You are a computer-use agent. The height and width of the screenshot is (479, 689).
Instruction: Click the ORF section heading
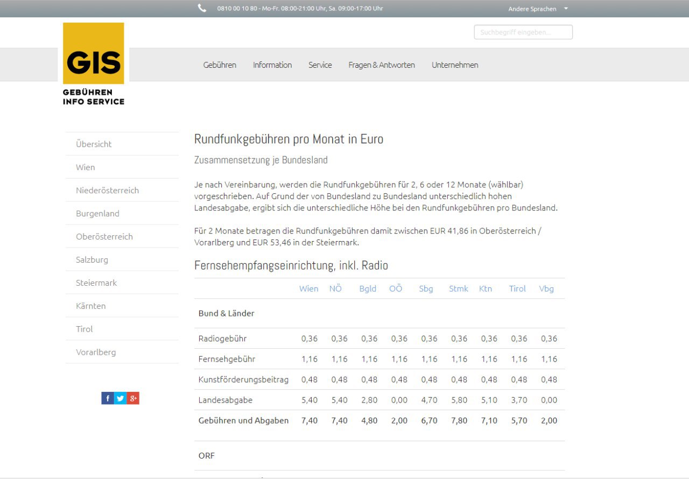pos(206,455)
